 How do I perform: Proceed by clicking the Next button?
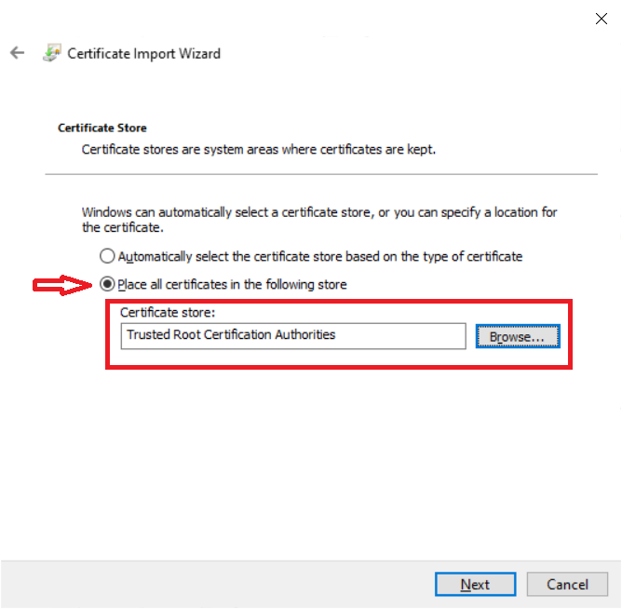point(474,585)
